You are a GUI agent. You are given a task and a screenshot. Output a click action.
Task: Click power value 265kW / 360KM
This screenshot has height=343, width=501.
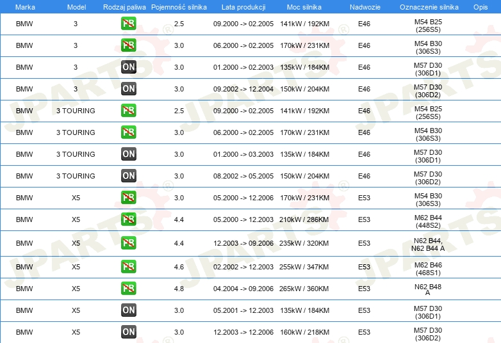[304, 288]
